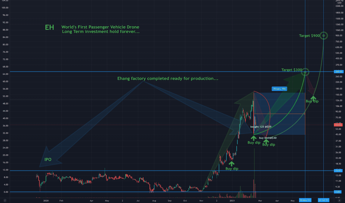
Task: Select the 26 May '21 date label
Action: click(305, 200)
